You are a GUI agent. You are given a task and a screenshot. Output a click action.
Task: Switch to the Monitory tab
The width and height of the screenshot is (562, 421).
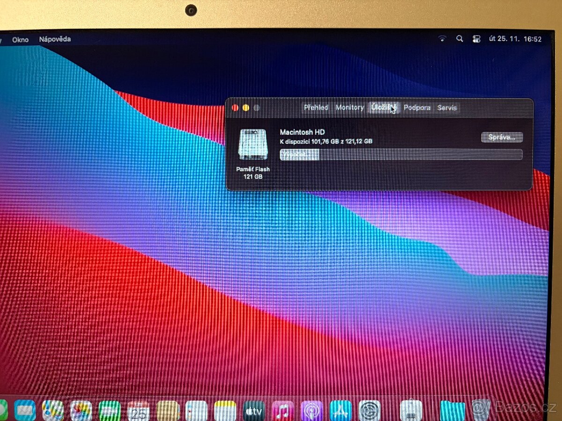click(350, 108)
